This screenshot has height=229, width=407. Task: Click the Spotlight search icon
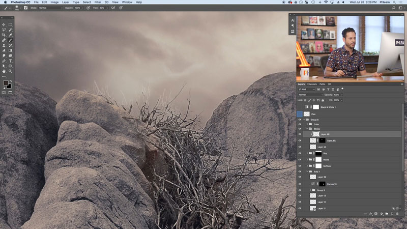pyautogui.click(x=394, y=2)
